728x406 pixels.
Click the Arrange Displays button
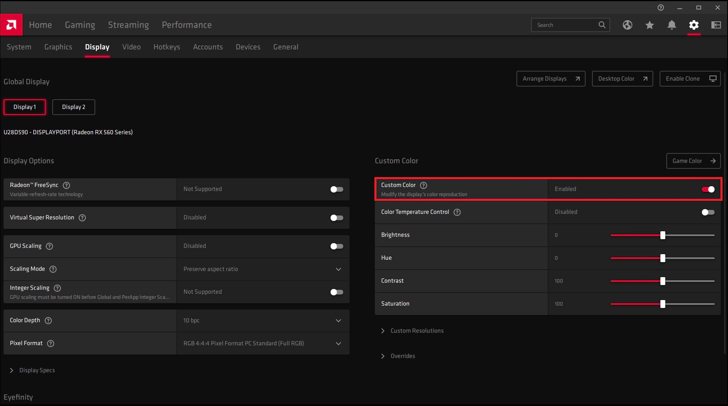(550, 79)
